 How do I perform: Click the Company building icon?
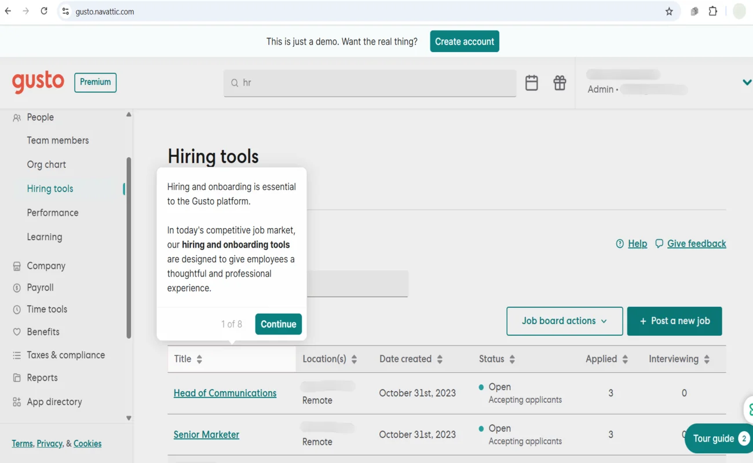click(x=17, y=266)
